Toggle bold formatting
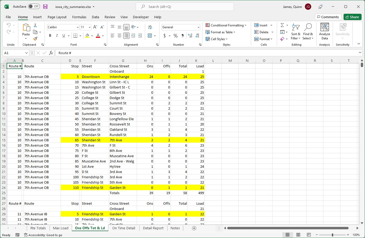This screenshot has height=238, width=365. [x=50, y=35]
